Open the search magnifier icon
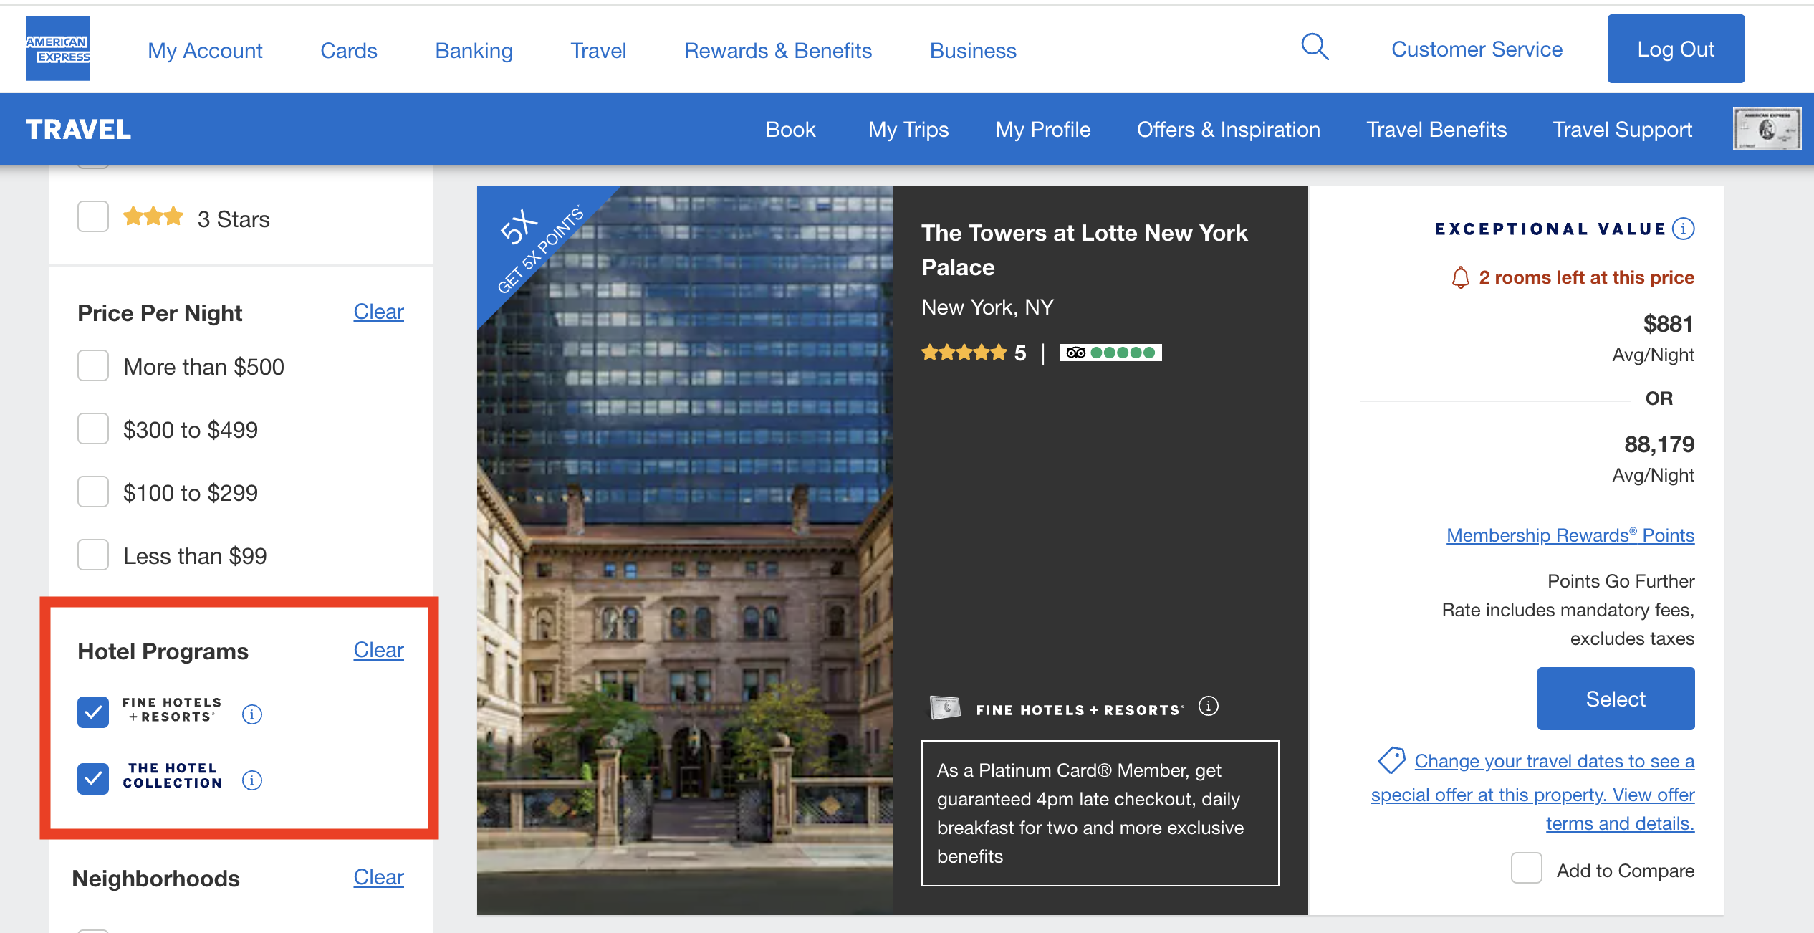Image resolution: width=1814 pixels, height=933 pixels. tap(1315, 47)
